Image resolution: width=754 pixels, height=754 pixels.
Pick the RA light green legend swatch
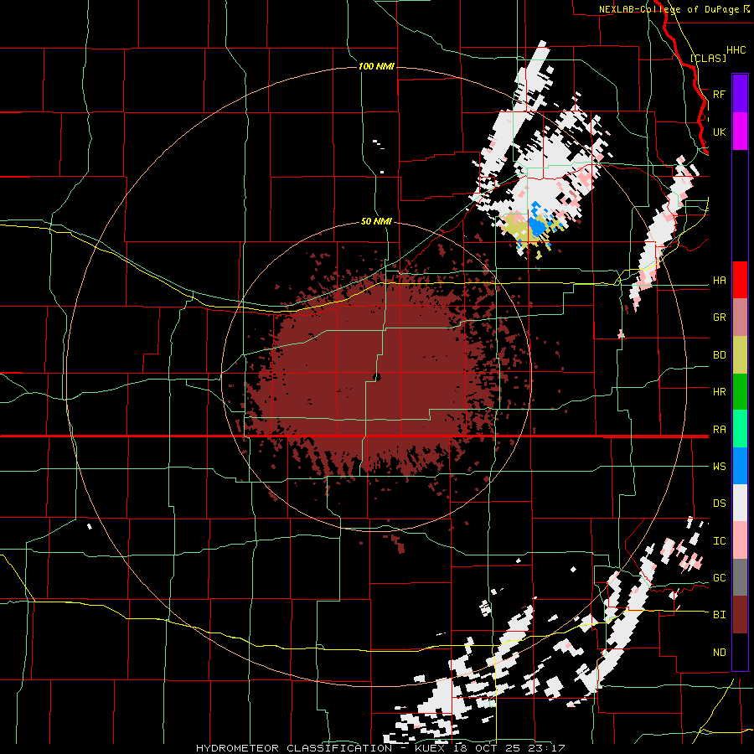740,429
